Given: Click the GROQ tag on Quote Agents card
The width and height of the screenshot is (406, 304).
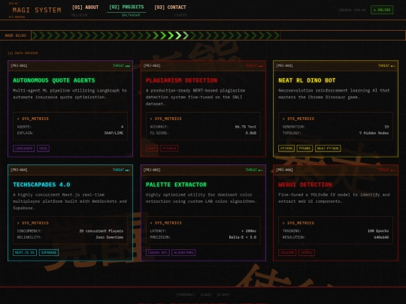Looking at the screenshot, I should click(x=43, y=149).
